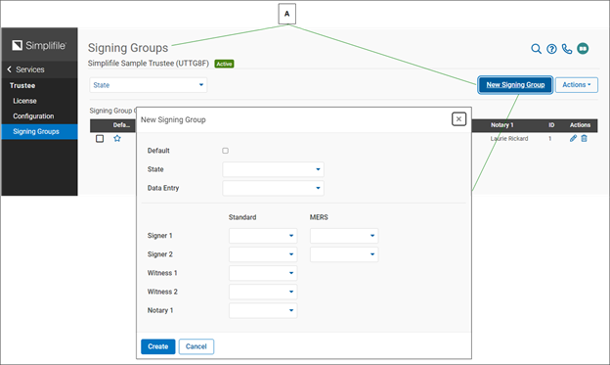Viewport: 610px width, 365px height.
Task: Delete Laurie Rickard signing group trash icon
Action: (x=584, y=138)
